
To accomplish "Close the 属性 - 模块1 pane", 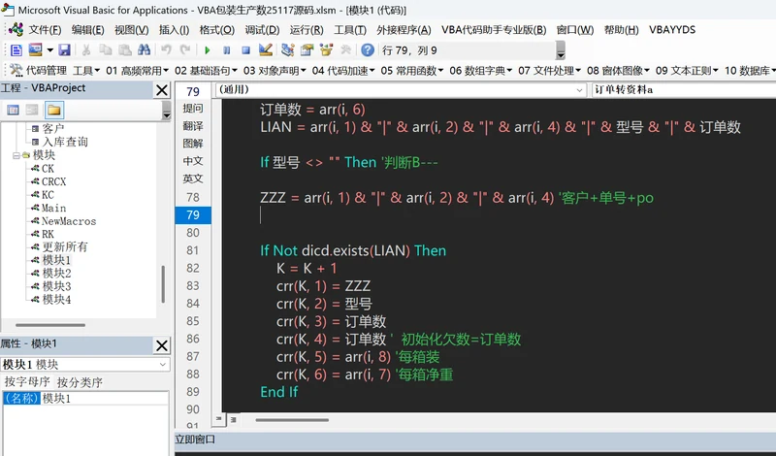I will (162, 345).
